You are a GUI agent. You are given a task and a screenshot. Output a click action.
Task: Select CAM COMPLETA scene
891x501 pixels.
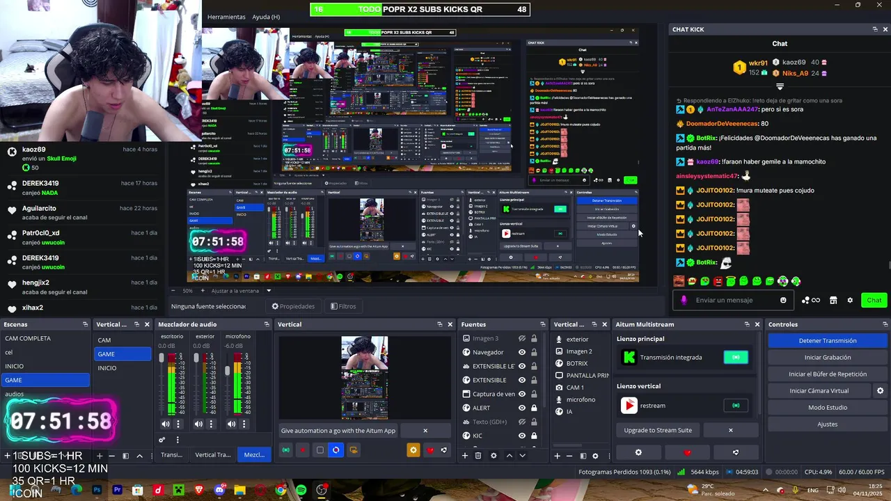[45, 338]
